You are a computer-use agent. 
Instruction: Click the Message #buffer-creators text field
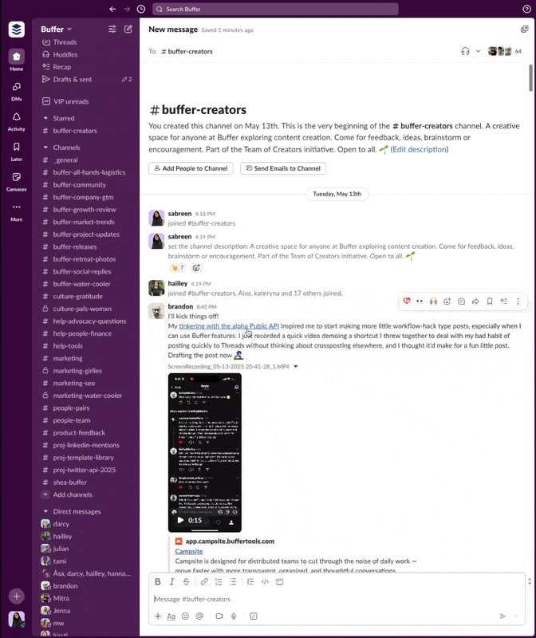click(x=337, y=599)
